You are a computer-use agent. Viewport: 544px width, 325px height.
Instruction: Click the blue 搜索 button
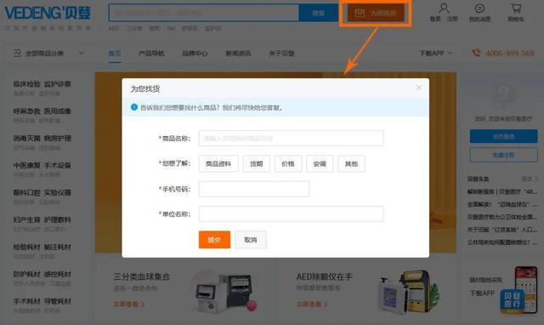click(x=318, y=13)
